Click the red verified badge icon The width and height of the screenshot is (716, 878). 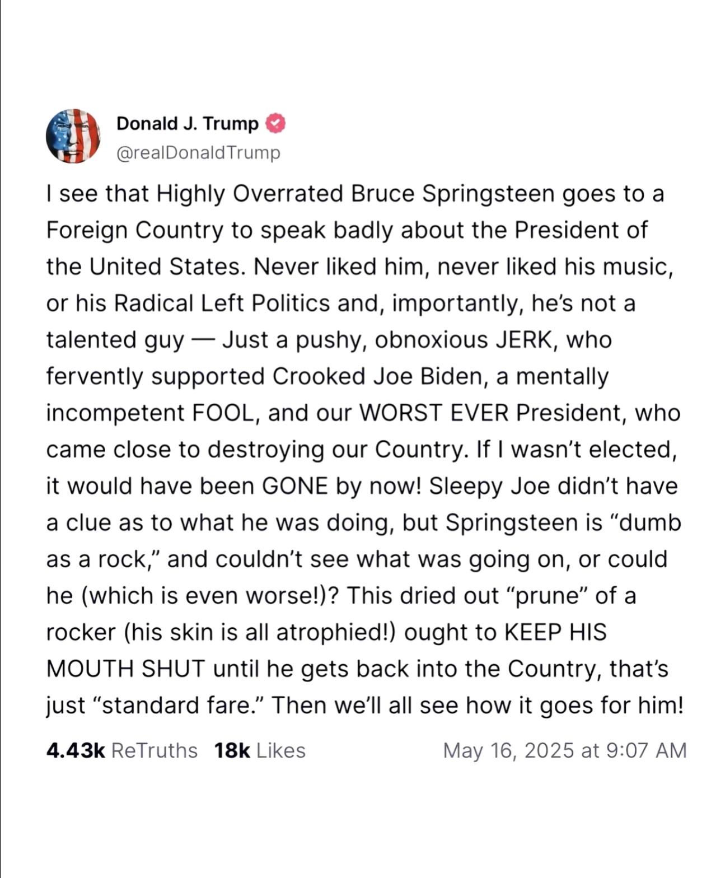275,124
